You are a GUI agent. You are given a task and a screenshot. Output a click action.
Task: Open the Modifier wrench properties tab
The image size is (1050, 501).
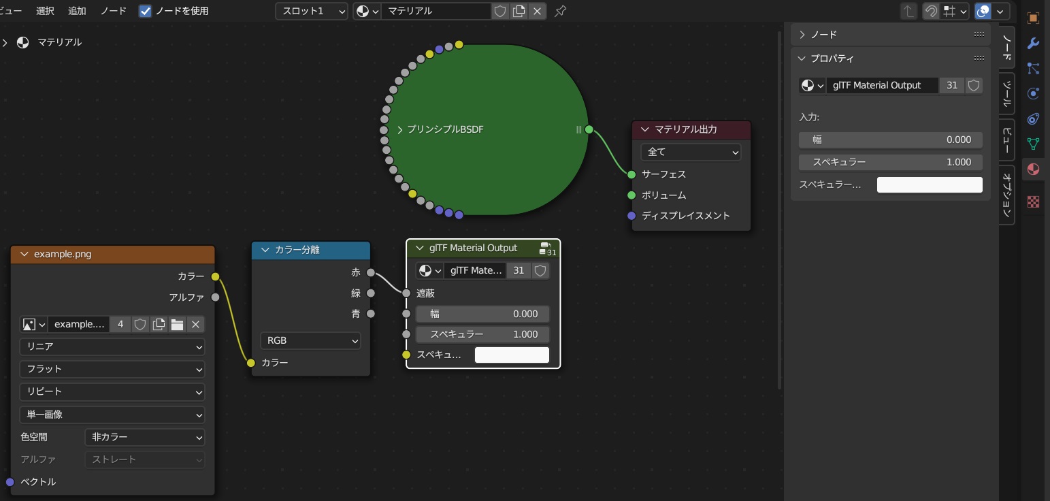coord(1033,44)
